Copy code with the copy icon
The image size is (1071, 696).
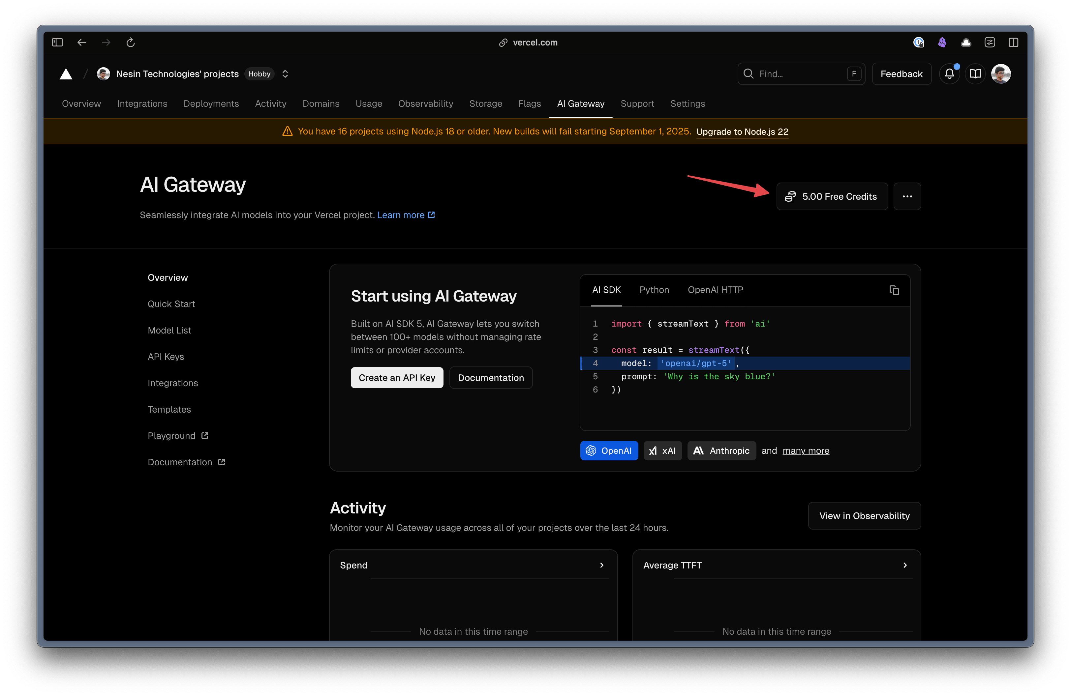pos(894,290)
